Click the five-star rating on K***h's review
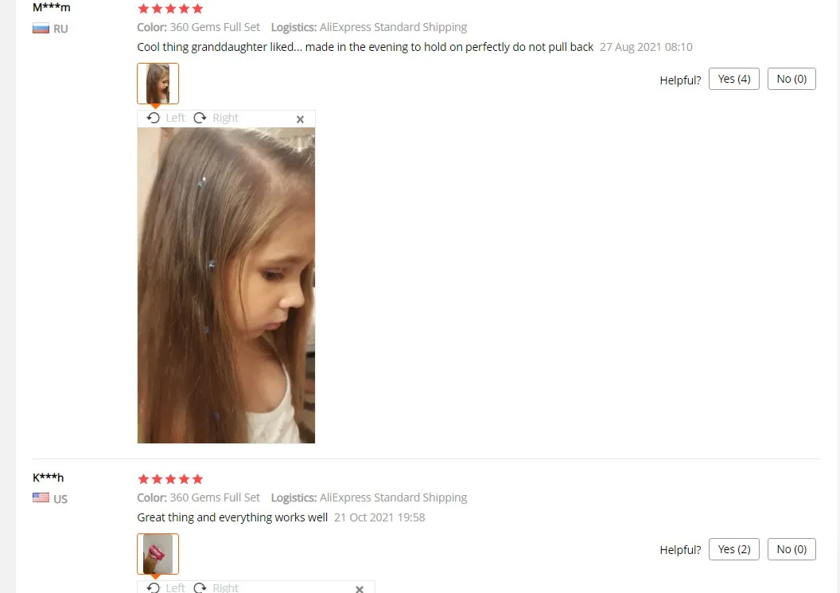This screenshot has height=593, width=840. (x=170, y=479)
